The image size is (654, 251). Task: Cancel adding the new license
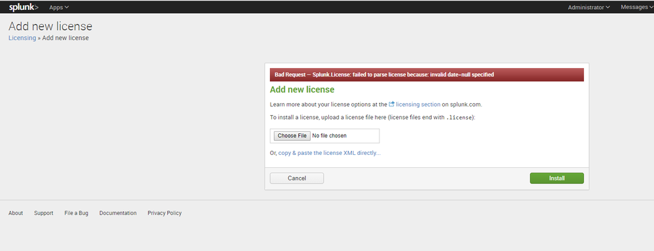pos(297,178)
